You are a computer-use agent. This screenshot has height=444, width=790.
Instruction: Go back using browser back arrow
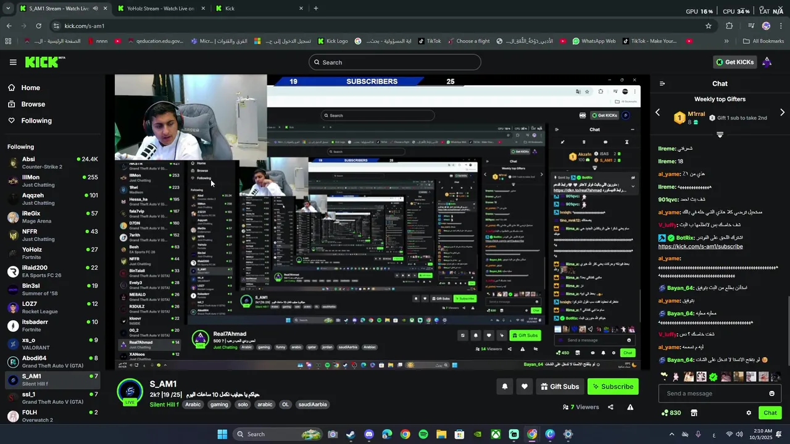[x=9, y=26]
